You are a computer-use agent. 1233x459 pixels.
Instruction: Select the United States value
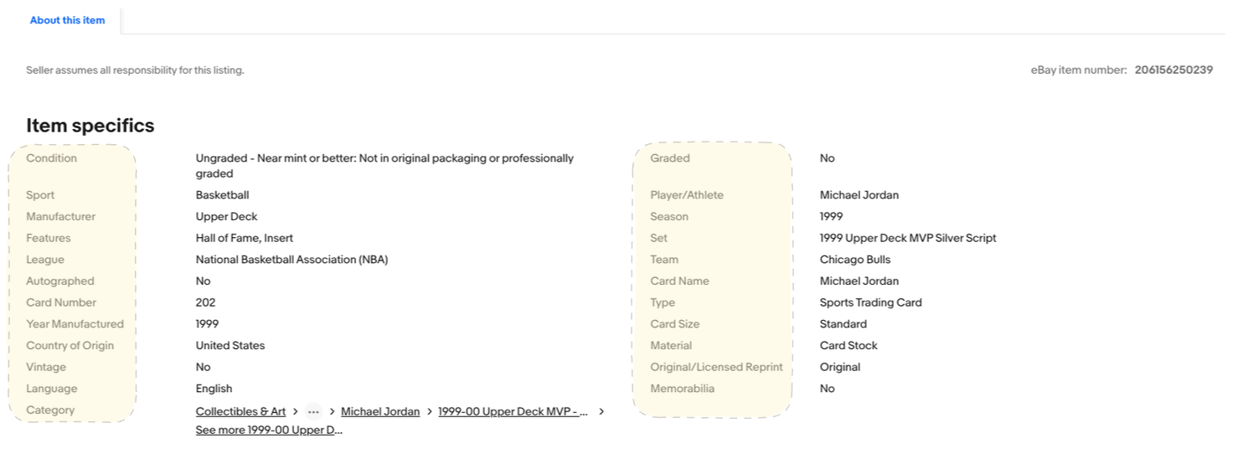(230, 346)
